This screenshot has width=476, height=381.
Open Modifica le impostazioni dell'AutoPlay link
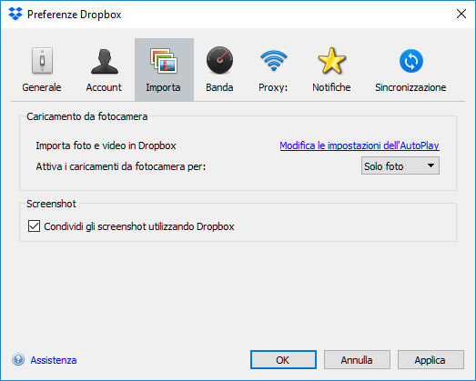coord(360,145)
